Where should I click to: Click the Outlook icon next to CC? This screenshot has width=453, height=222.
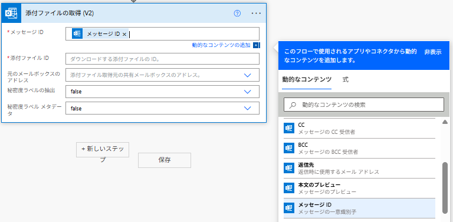coord(288,128)
